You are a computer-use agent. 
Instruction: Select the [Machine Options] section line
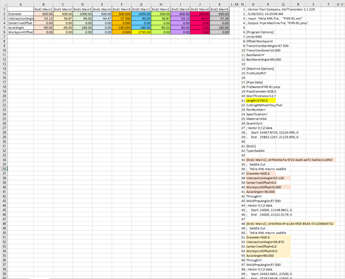point(260,68)
